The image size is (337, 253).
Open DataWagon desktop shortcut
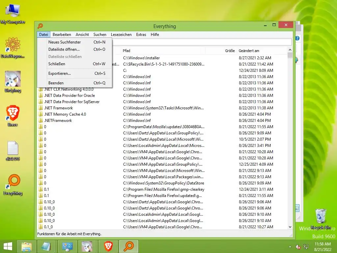[x=13, y=48]
